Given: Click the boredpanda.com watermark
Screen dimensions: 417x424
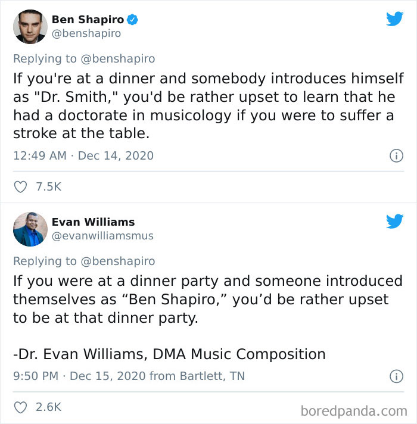Looking at the screenshot, I should [354, 411].
